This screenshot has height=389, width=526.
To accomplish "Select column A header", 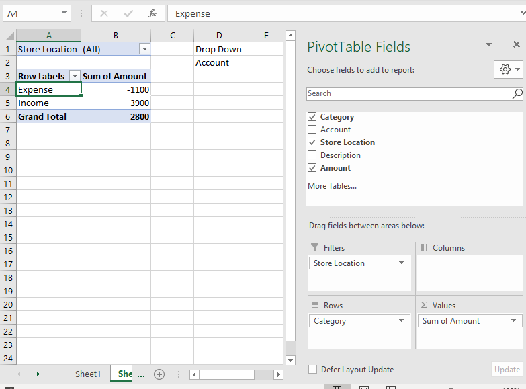I will coord(49,36).
